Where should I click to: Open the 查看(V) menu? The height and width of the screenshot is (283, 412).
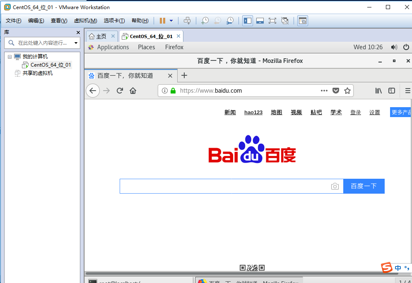[x=59, y=20]
